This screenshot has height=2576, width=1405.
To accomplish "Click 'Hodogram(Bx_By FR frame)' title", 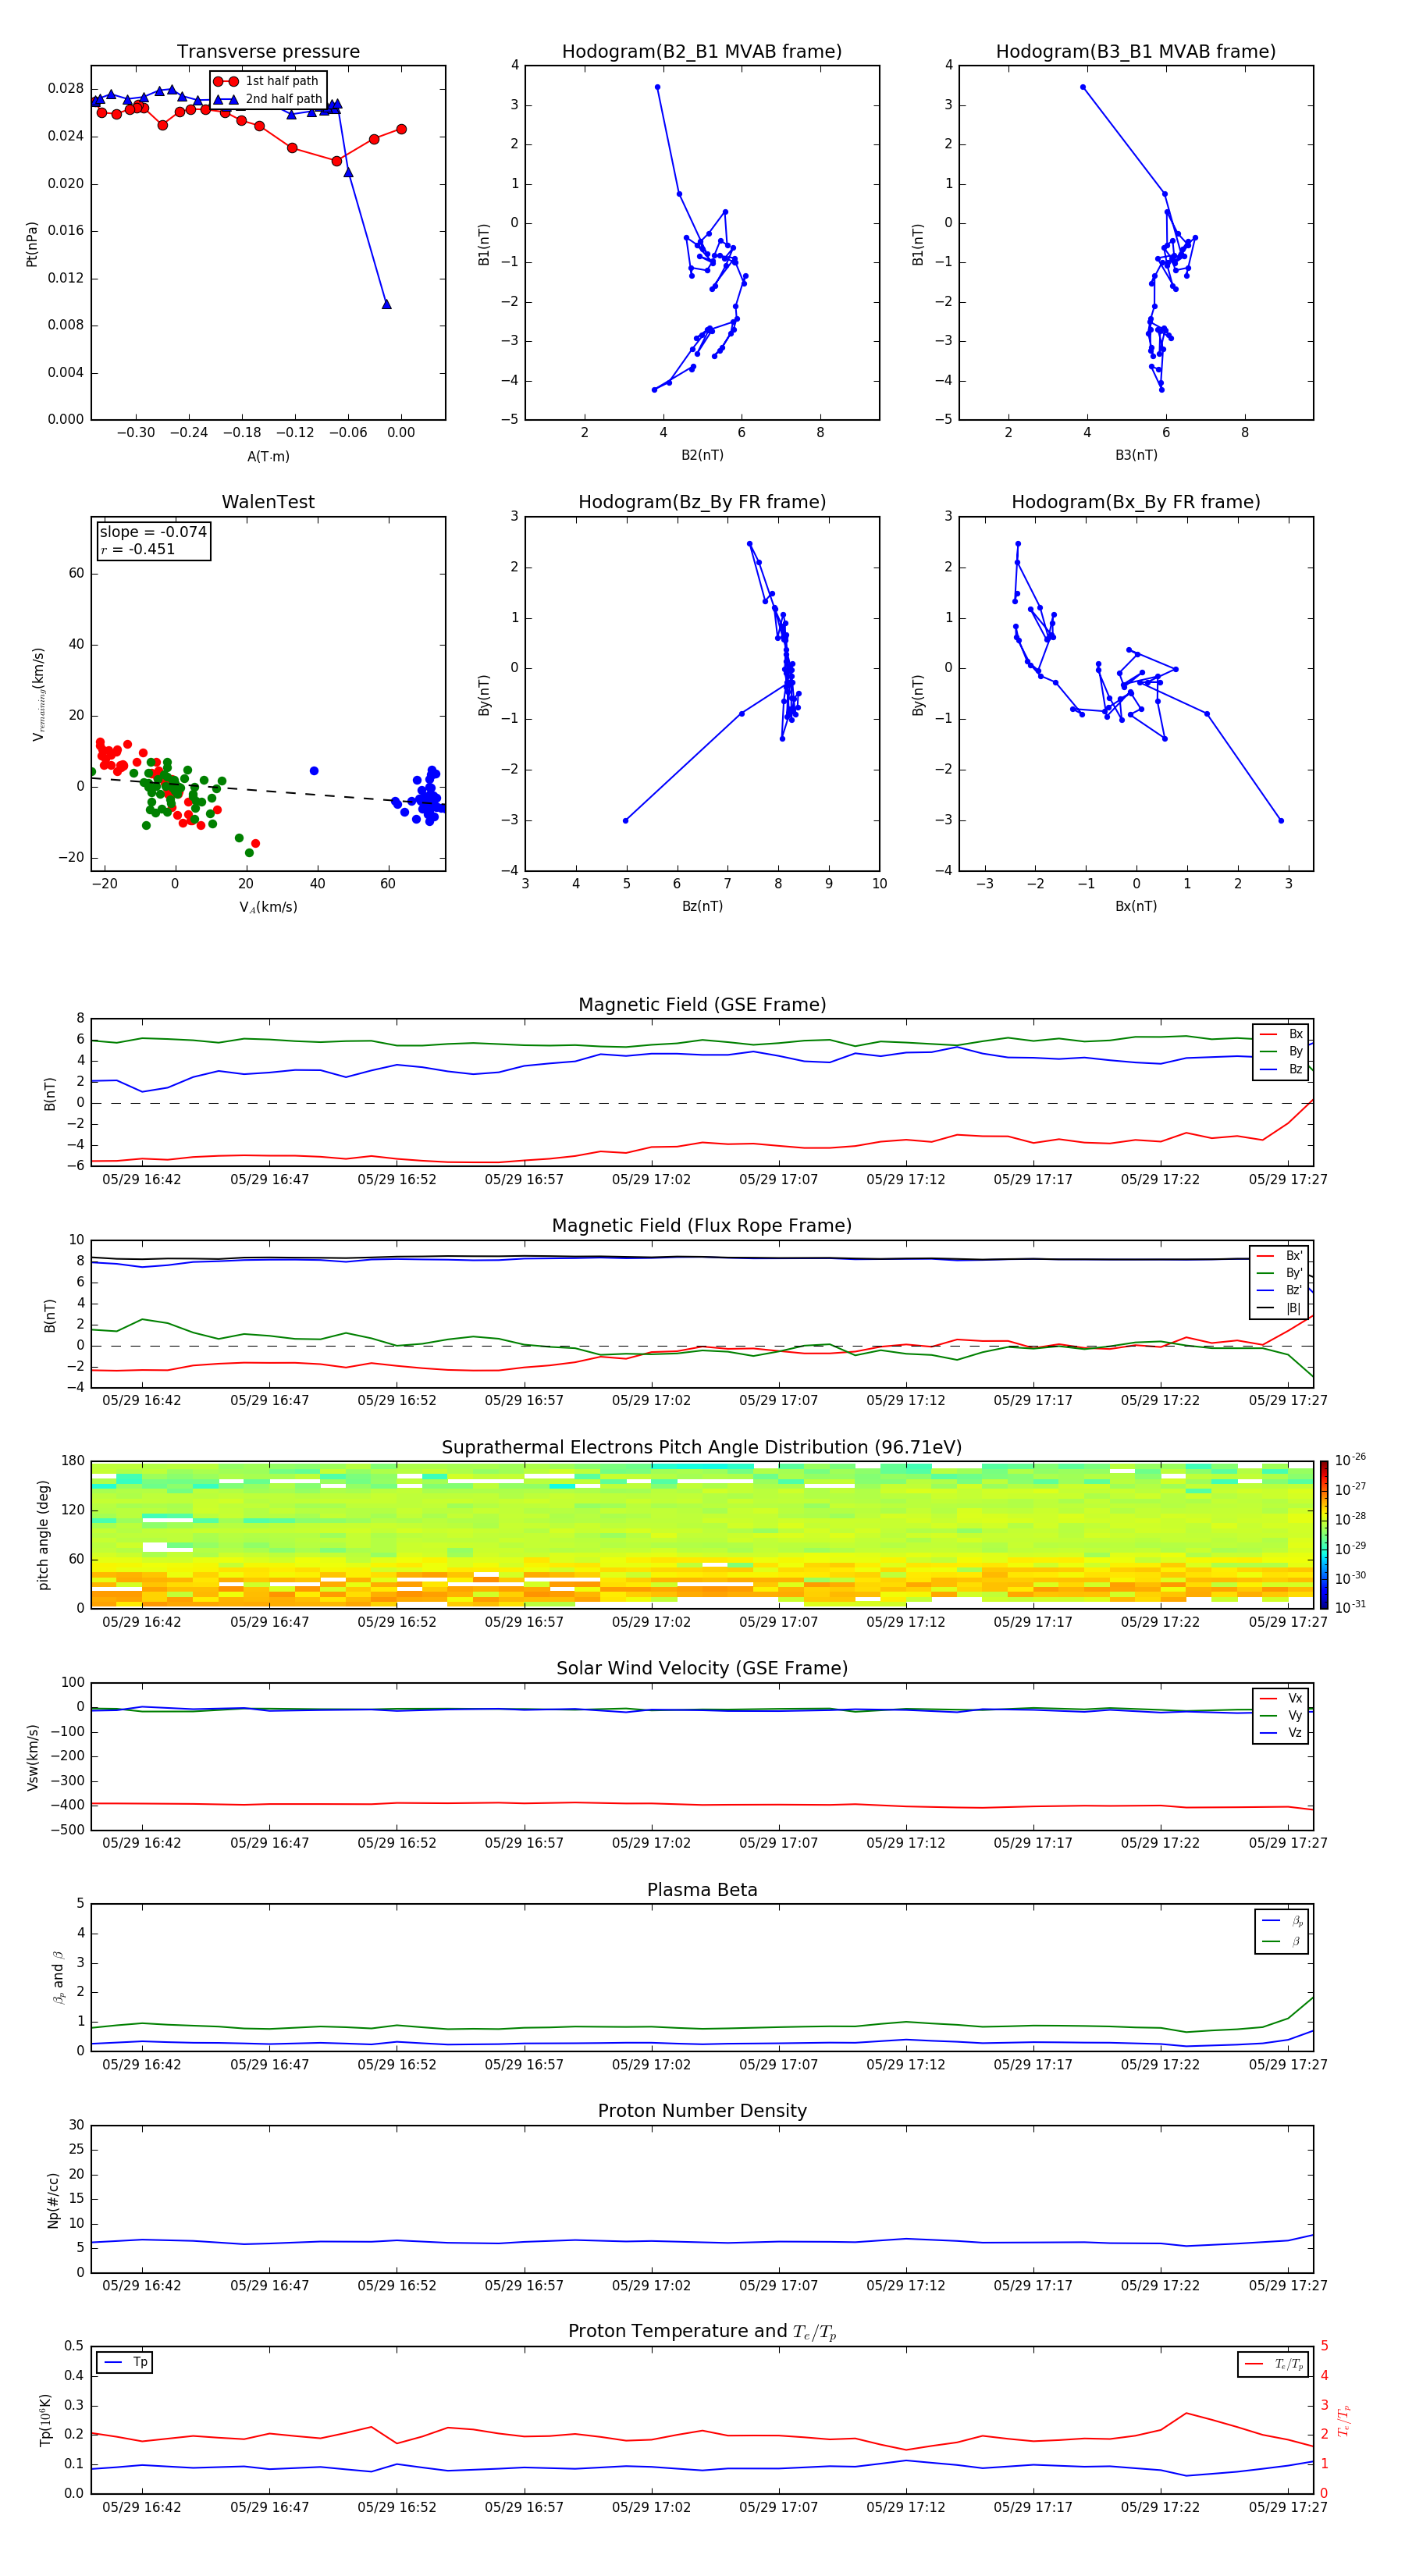I will (x=1136, y=502).
